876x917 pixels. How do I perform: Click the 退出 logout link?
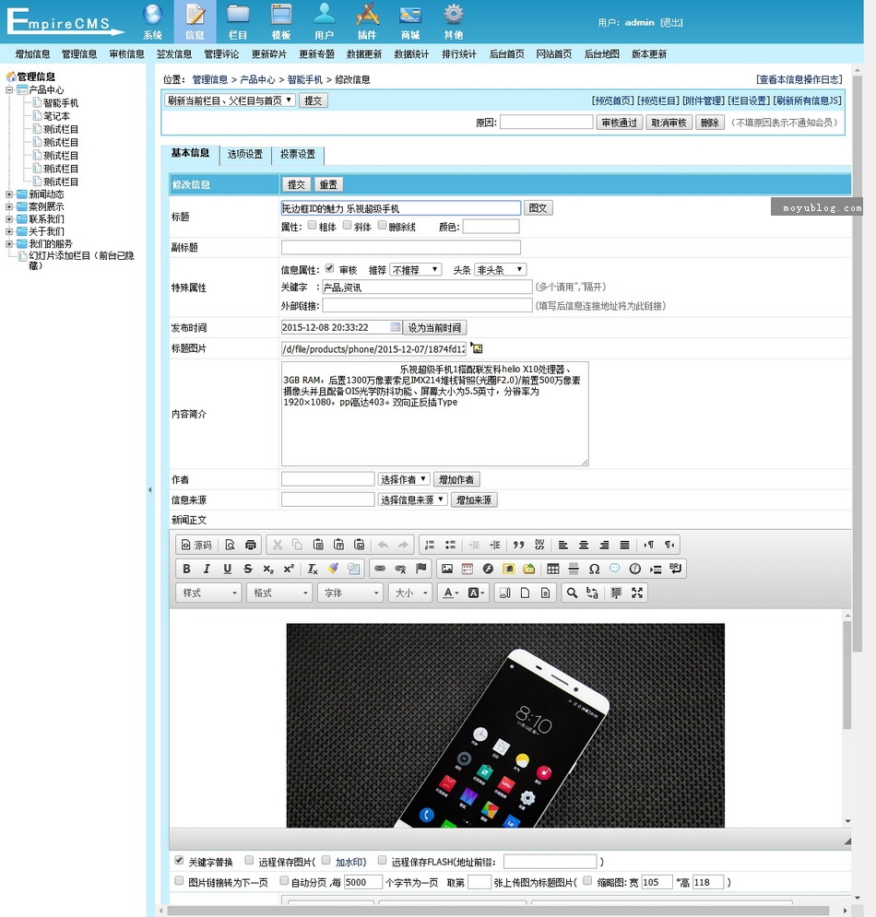tap(672, 23)
